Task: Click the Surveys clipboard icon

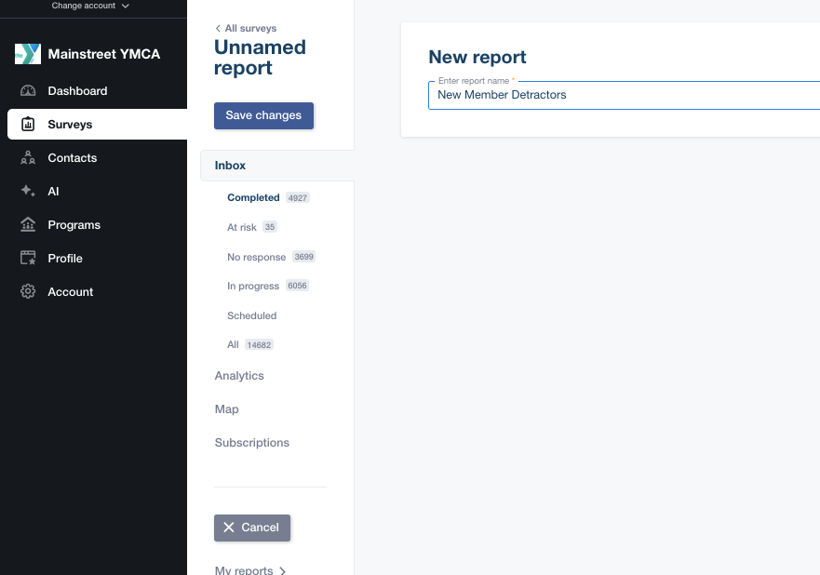Action: click(28, 125)
